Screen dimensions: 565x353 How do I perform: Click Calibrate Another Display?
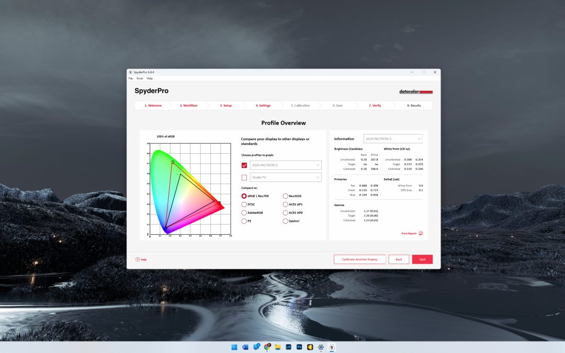(x=359, y=259)
